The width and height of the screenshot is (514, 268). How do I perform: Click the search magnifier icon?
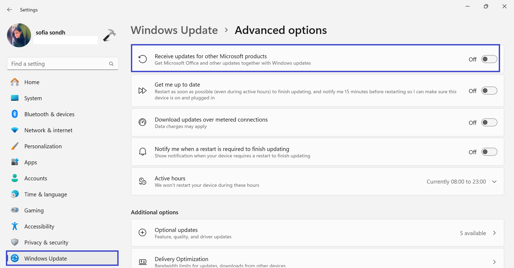[111, 64]
